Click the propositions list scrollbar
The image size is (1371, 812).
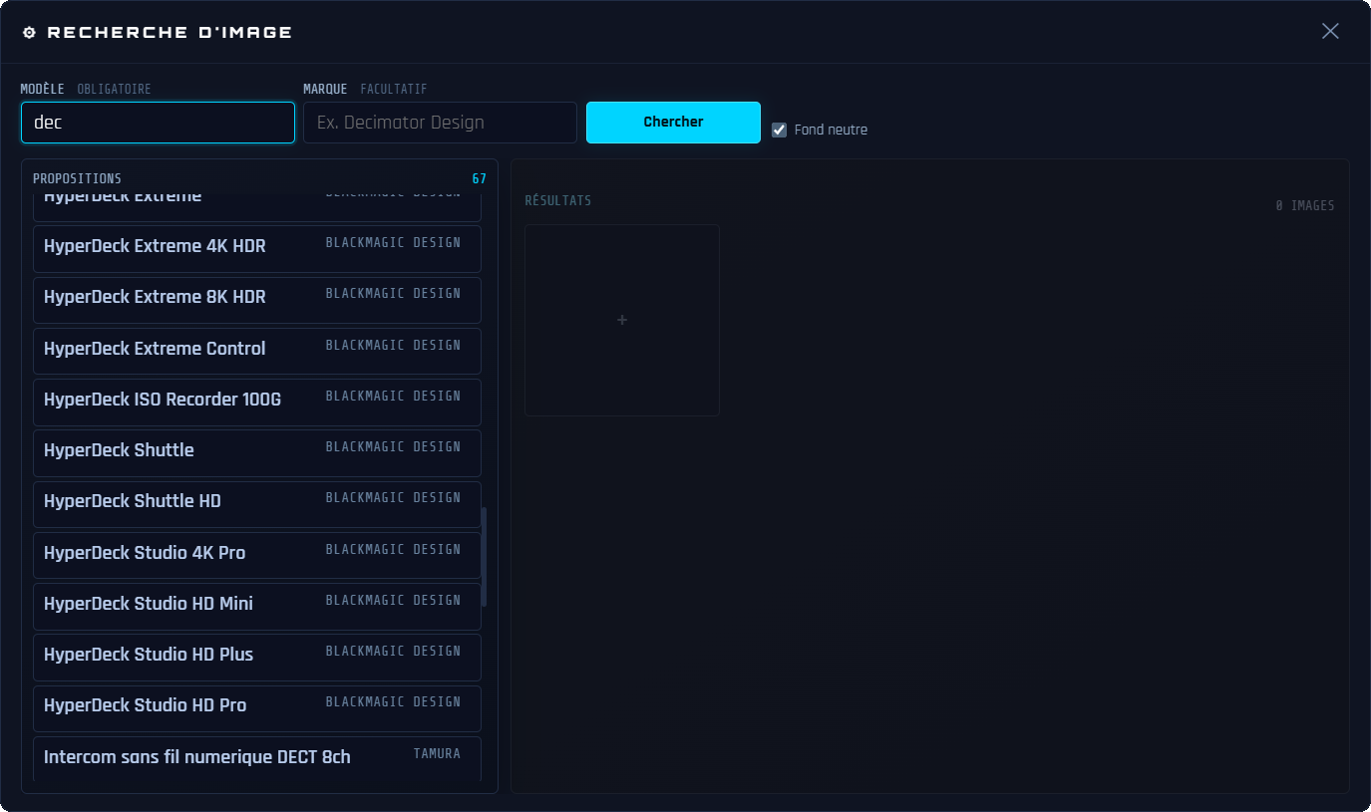click(485, 557)
